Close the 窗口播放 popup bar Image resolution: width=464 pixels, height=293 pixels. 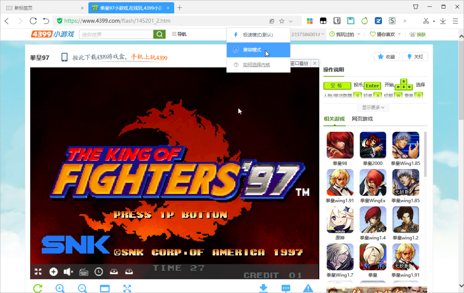[x=315, y=63]
